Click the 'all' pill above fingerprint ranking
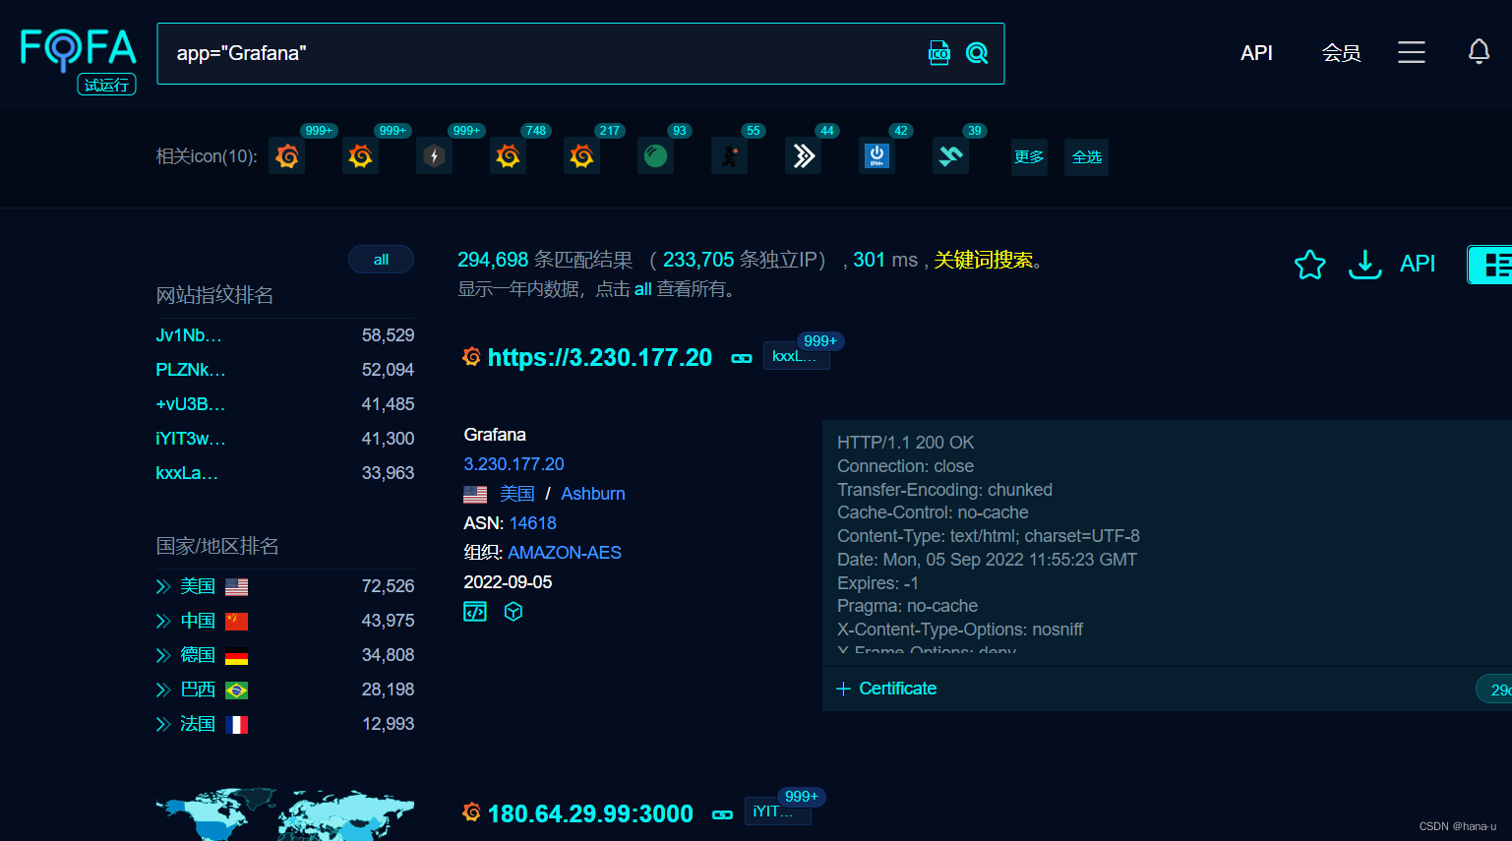Image resolution: width=1512 pixels, height=841 pixels. pyautogui.click(x=381, y=260)
